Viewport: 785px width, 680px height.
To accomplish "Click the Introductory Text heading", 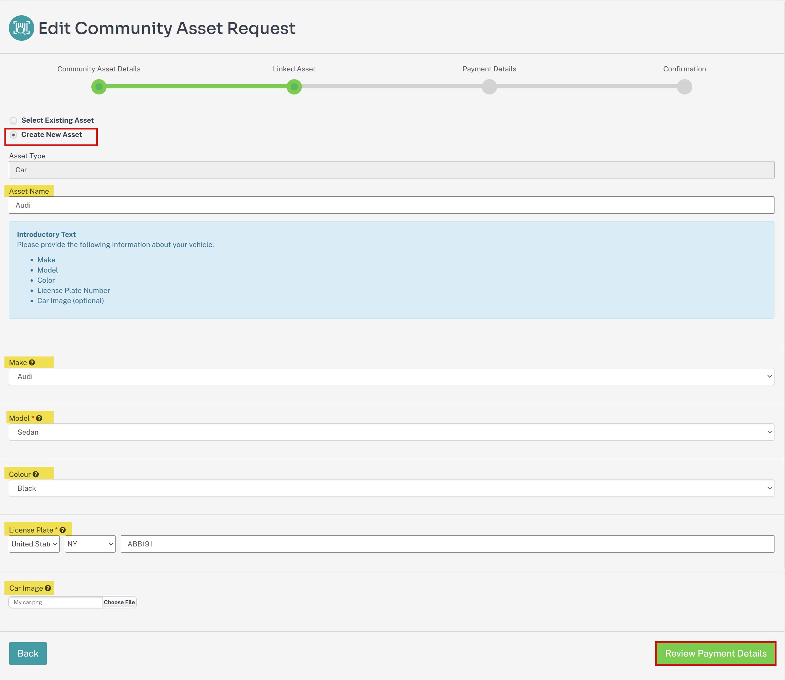I will pyautogui.click(x=46, y=234).
